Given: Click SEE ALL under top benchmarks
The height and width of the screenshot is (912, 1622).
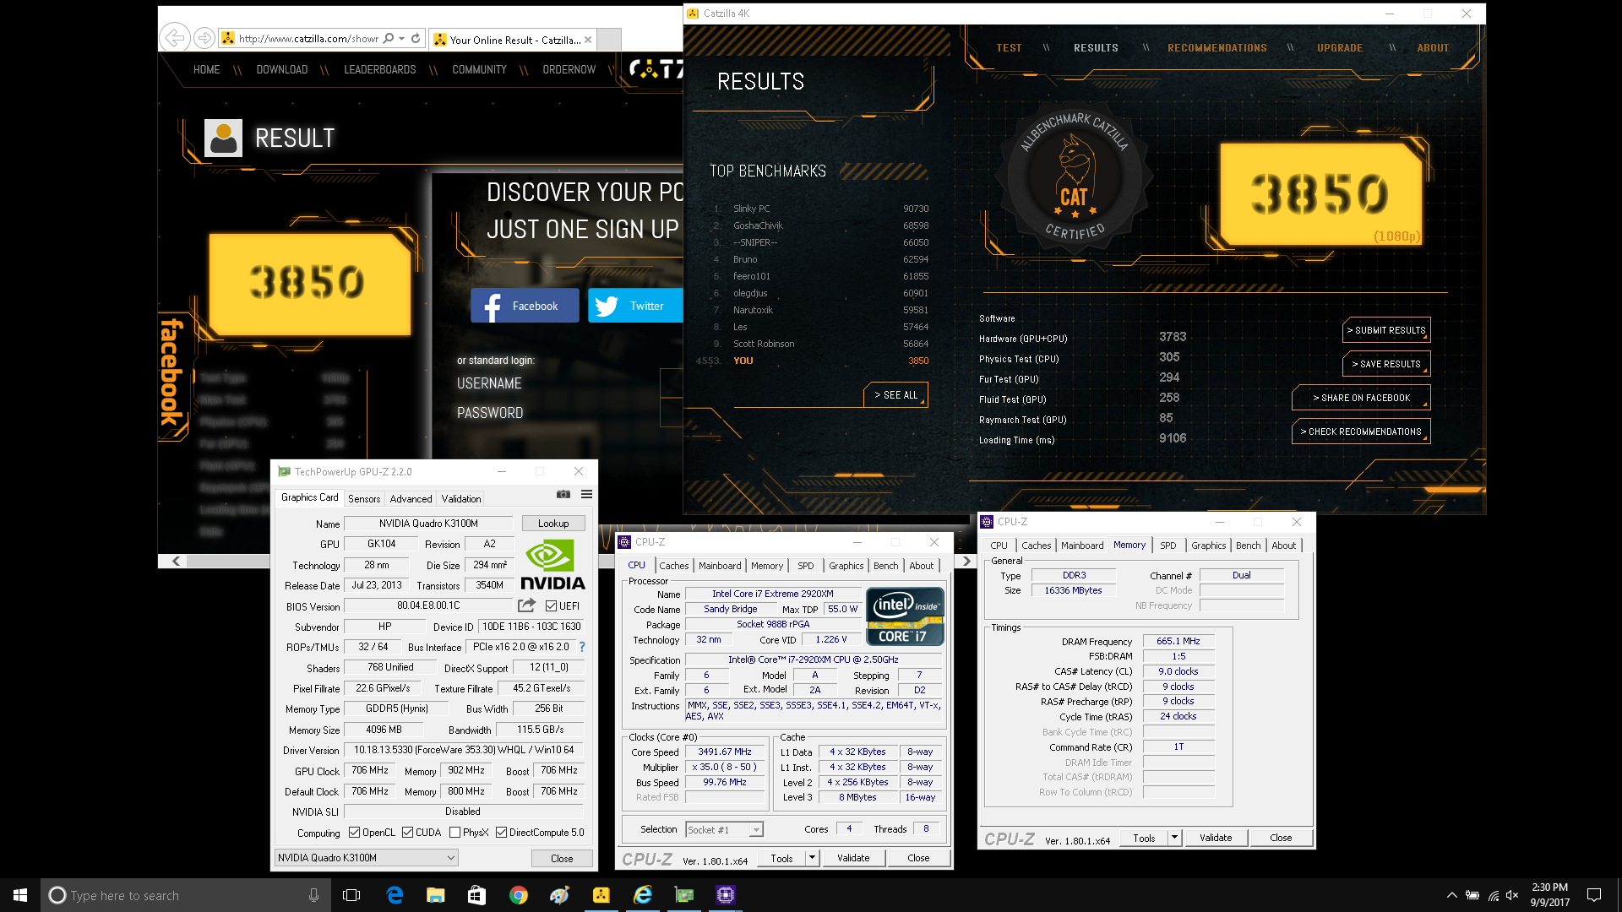Looking at the screenshot, I should (895, 395).
